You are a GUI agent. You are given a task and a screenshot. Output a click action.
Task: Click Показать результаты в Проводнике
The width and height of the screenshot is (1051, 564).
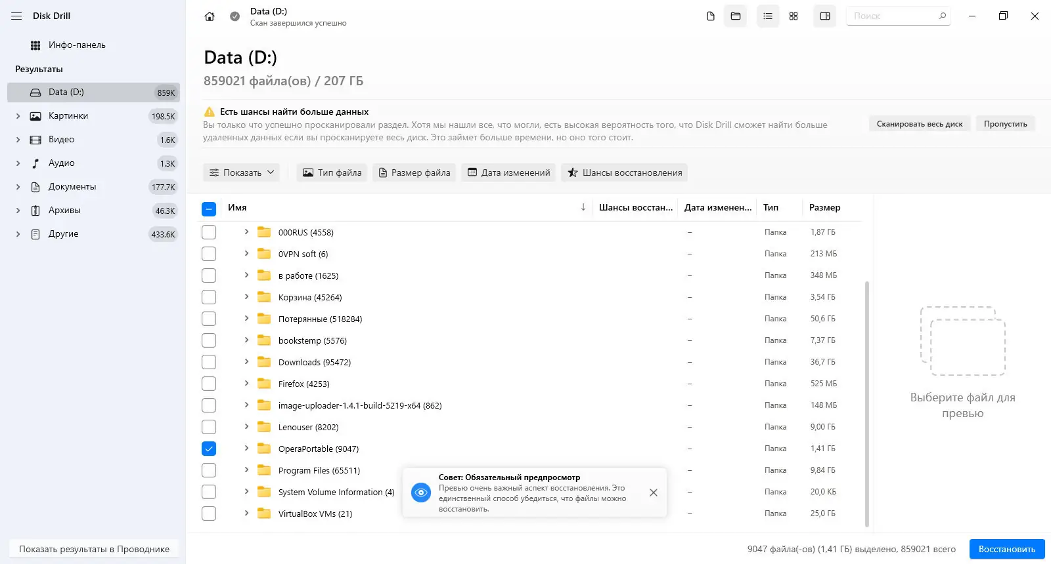[x=94, y=549]
